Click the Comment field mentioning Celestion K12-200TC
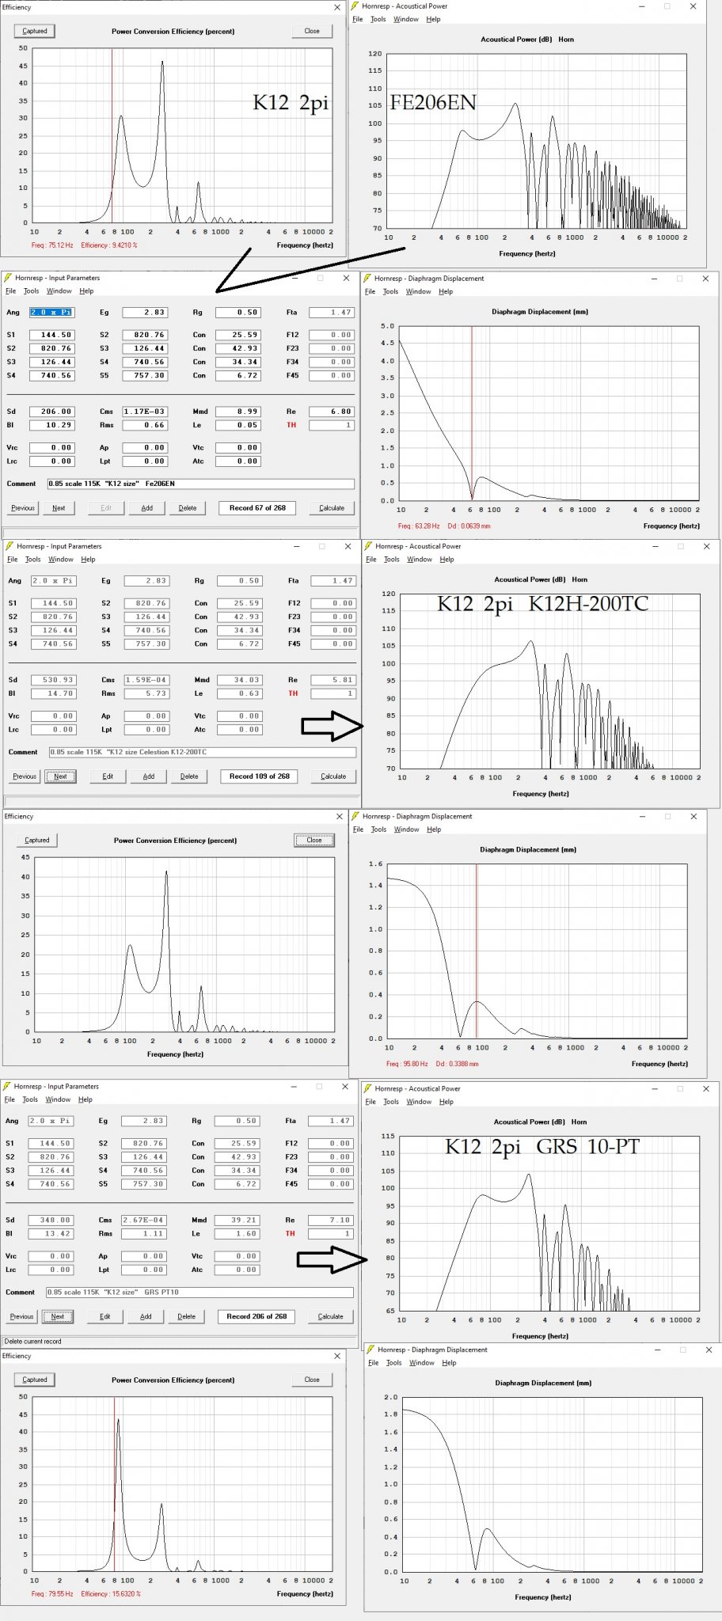This screenshot has width=722, height=1621. [x=203, y=752]
